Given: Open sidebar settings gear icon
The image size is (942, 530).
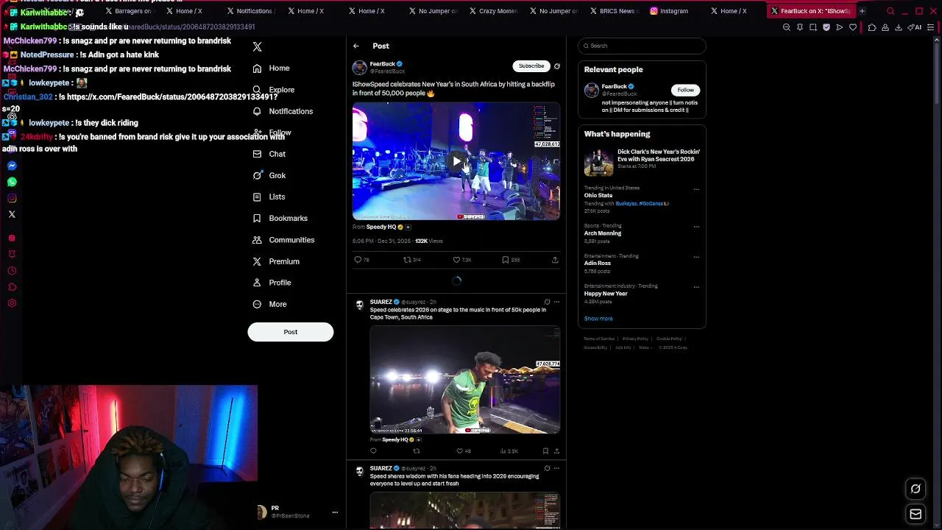Looking at the screenshot, I should [12, 303].
